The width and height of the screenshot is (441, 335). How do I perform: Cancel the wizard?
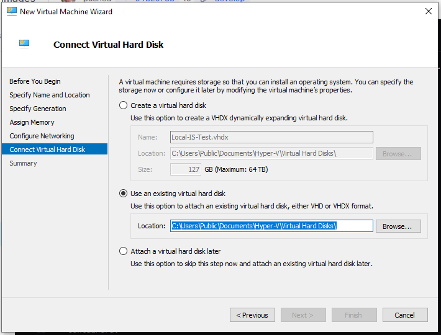tap(405, 315)
